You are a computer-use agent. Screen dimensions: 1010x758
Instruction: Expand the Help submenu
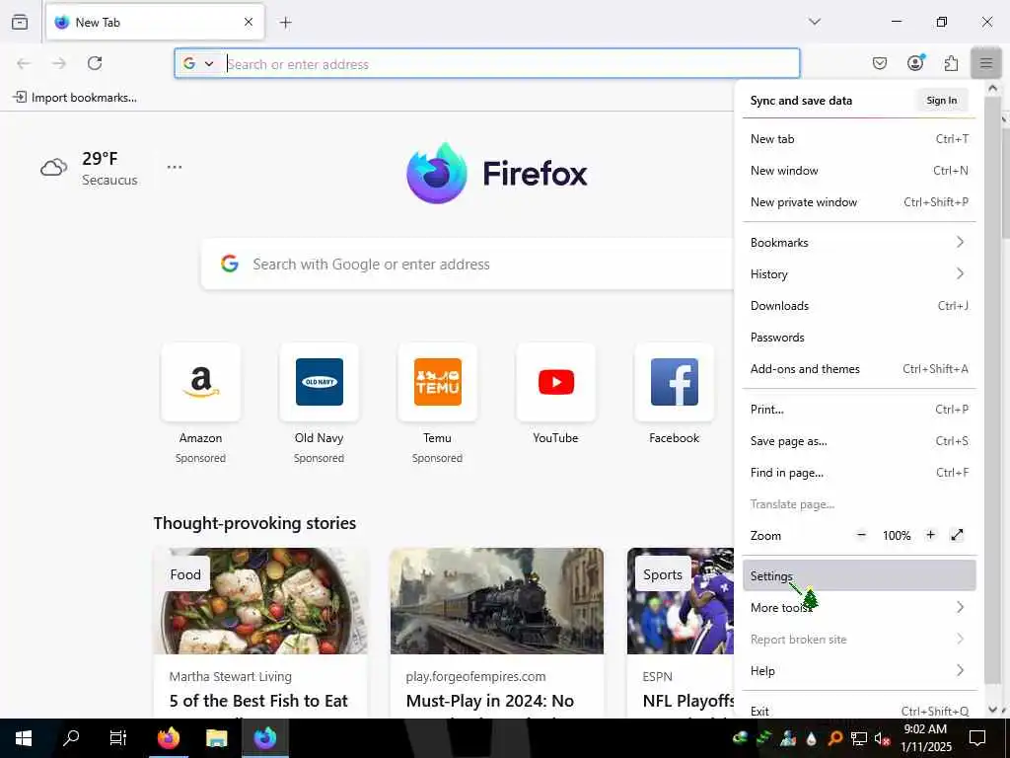click(859, 670)
